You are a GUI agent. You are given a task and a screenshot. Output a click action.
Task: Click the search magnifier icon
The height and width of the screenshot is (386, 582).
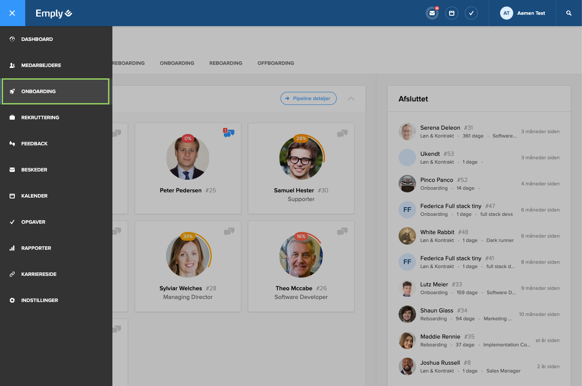pyautogui.click(x=569, y=13)
